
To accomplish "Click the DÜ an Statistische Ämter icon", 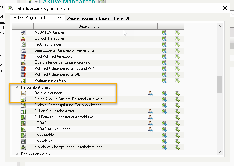I will point(24,111).
